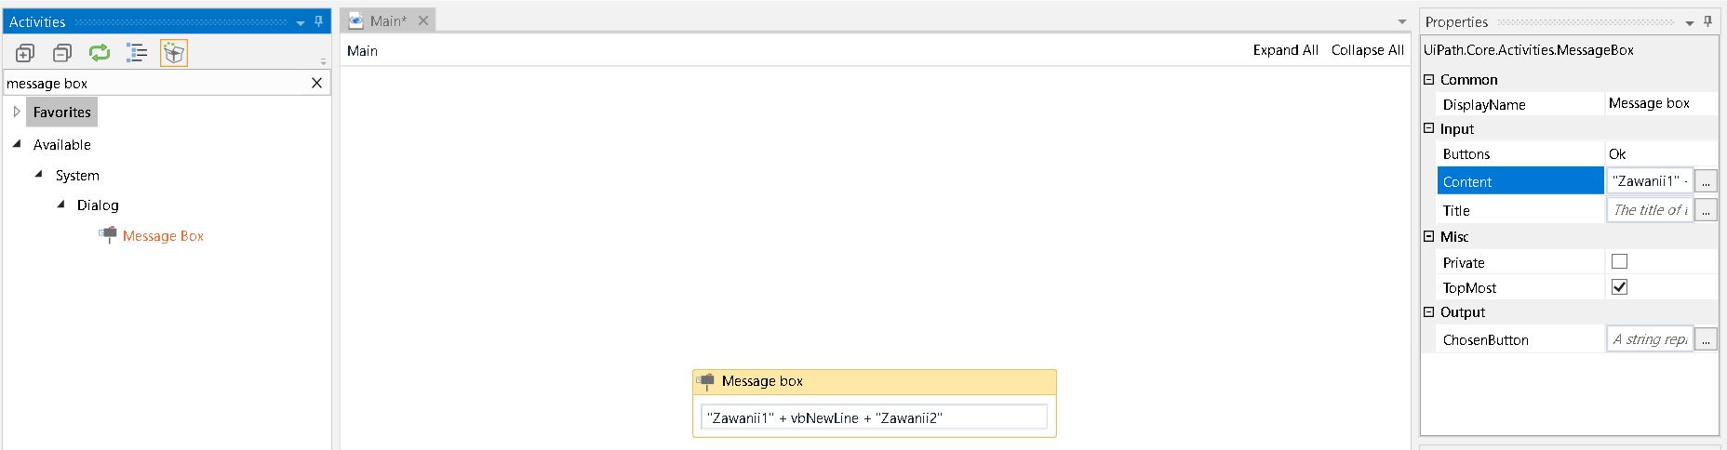Viewport: 1727px width, 450px height.
Task: Open the Content expression editor ellipsis button
Action: [x=1706, y=181]
